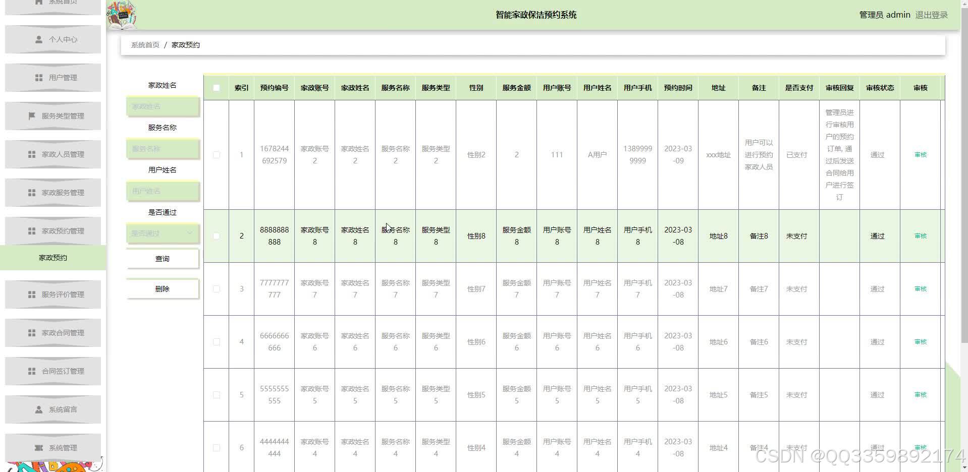
Task: Click 审核 link in row 3
Action: pos(921,289)
